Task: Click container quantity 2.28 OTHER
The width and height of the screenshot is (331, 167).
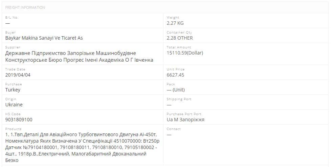Action: [x=180, y=38]
